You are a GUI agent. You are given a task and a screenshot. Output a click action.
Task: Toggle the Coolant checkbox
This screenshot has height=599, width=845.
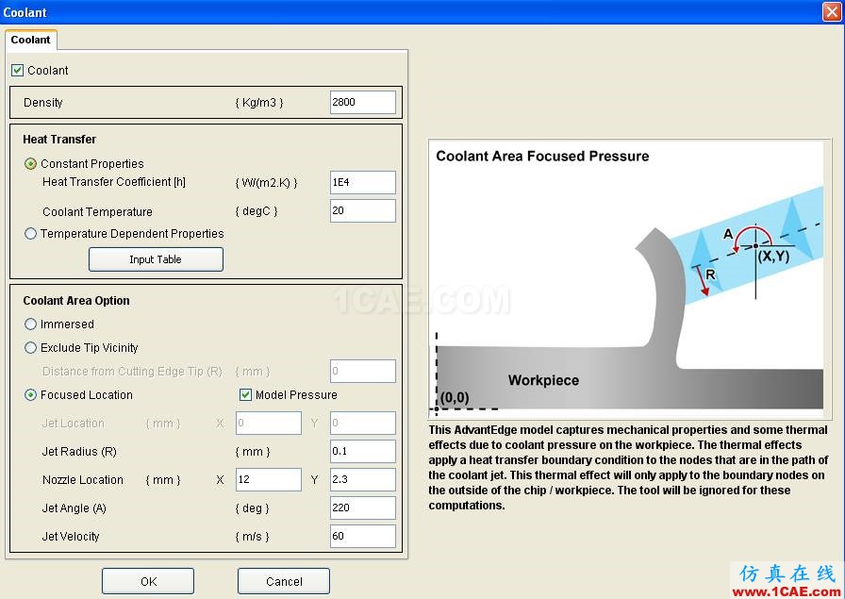pyautogui.click(x=17, y=70)
